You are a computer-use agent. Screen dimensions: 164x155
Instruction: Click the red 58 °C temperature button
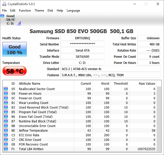pos(15,71)
